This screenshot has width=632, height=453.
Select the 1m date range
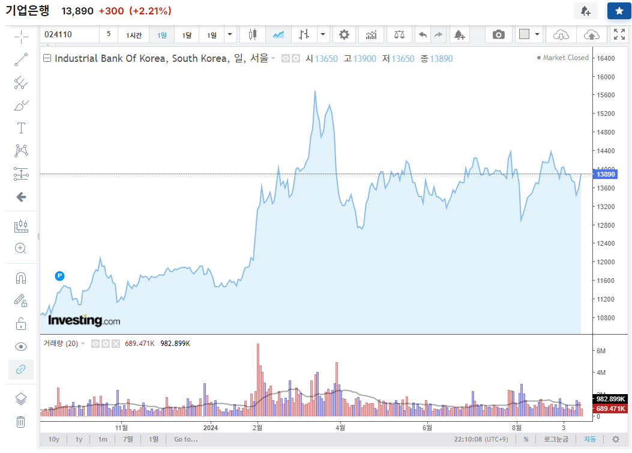103,439
